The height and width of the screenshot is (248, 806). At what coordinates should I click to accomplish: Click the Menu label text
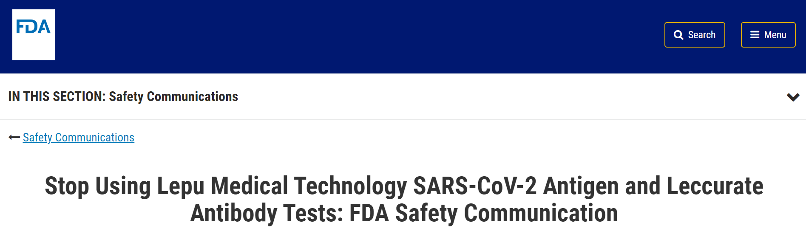[775, 35]
